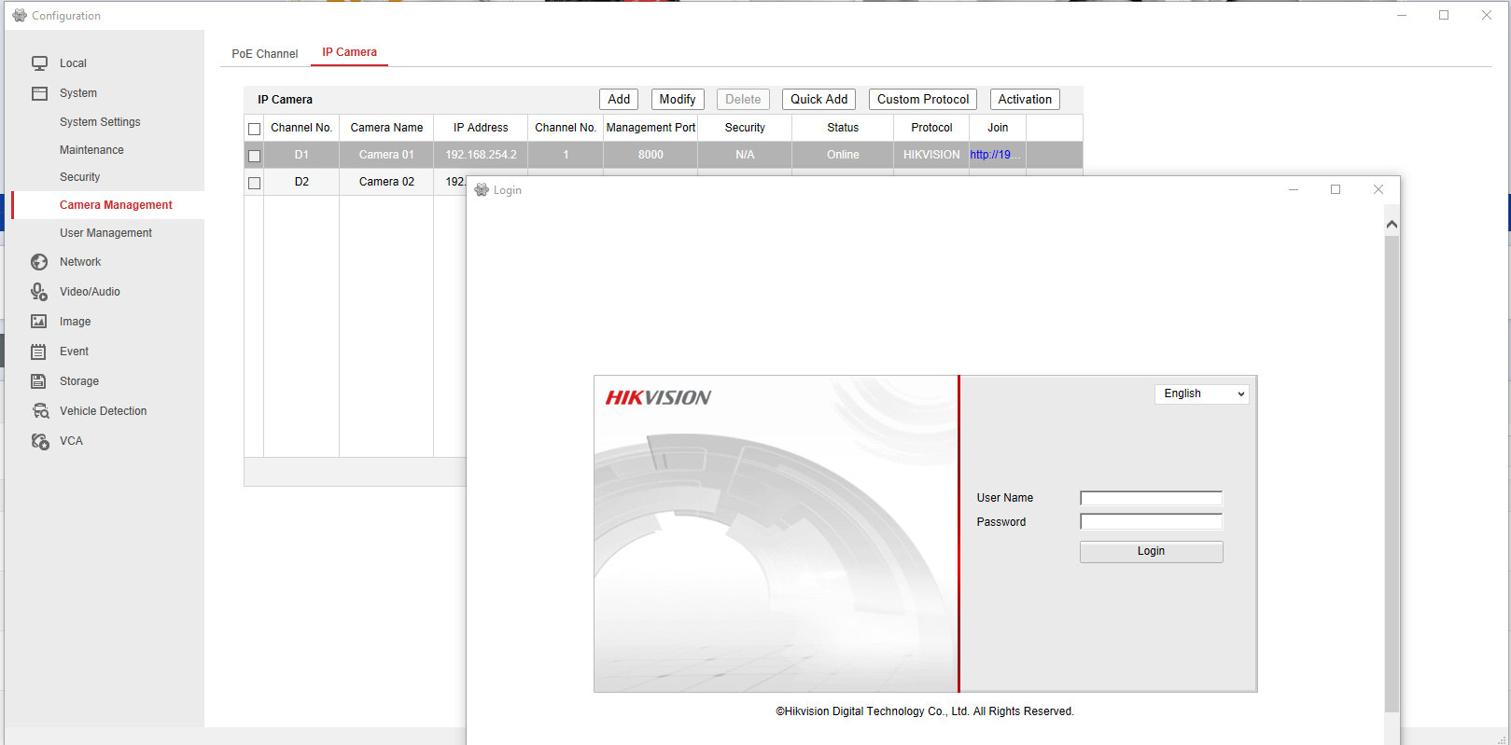
Task: Check the D2 Camera 02 row checkbox
Action: 254,183
